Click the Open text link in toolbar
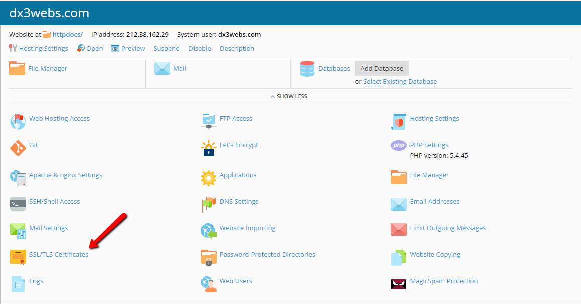This screenshot has height=305, width=581. 94,49
